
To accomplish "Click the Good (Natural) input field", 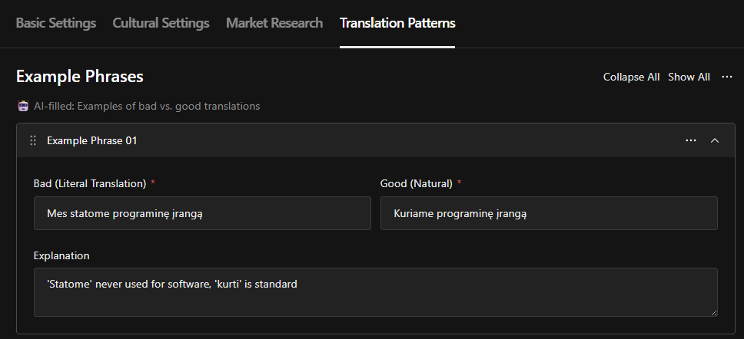I will [x=549, y=213].
